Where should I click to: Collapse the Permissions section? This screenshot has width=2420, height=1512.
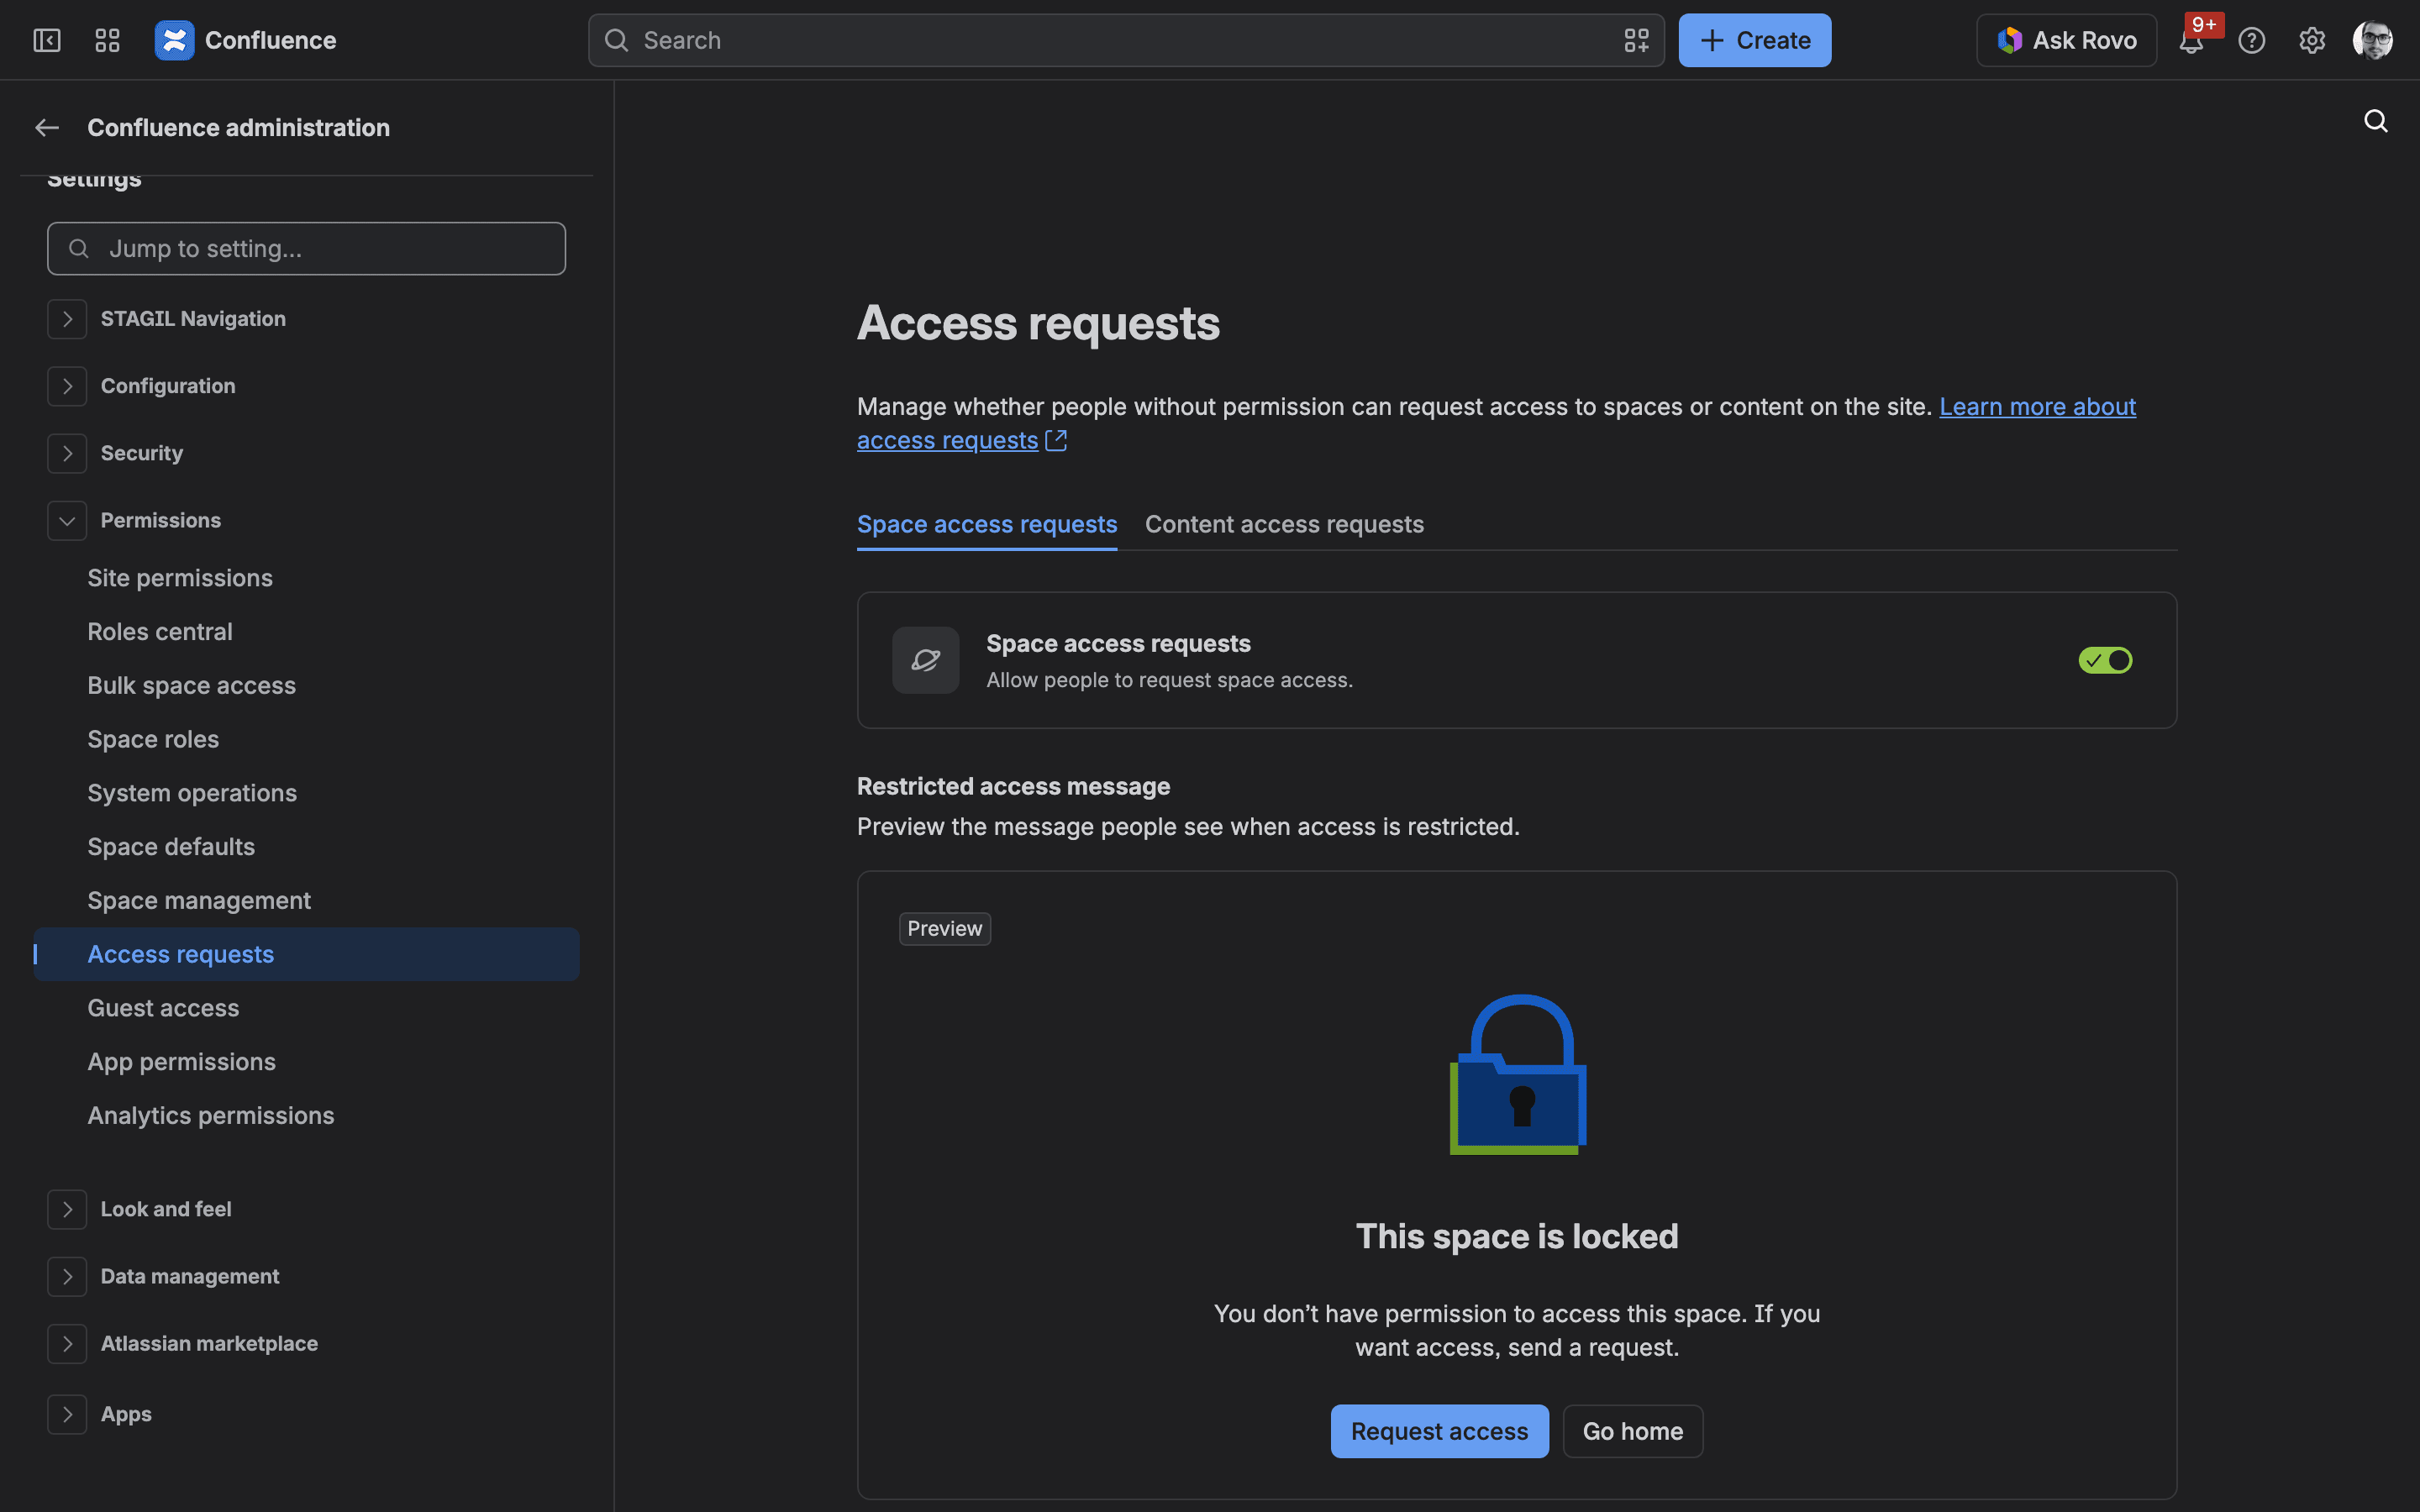(x=67, y=520)
